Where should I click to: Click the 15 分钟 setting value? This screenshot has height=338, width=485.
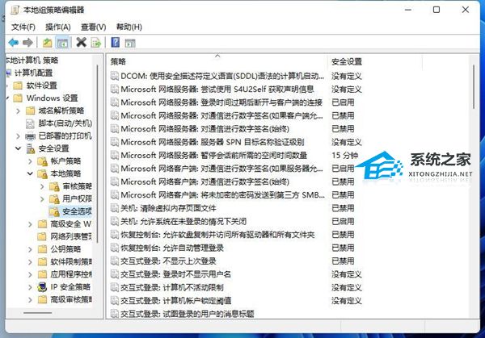[344, 155]
